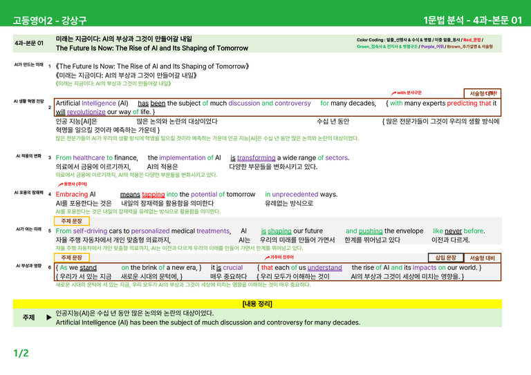Click the red arrow near 가주어 진주어

(267, 258)
